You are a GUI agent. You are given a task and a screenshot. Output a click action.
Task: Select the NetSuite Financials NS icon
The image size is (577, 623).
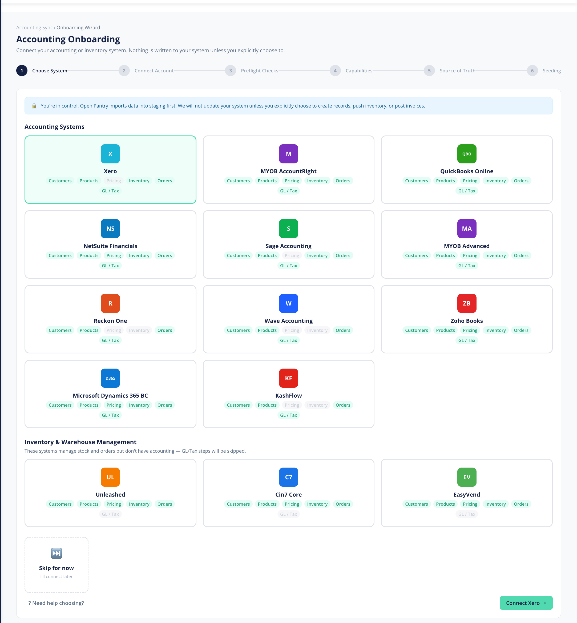tap(110, 229)
